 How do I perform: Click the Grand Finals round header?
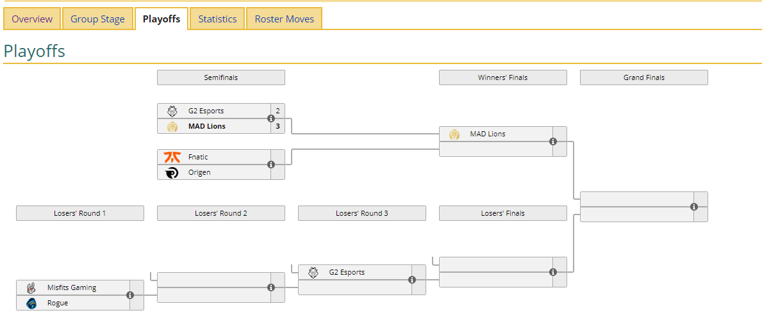[644, 77]
